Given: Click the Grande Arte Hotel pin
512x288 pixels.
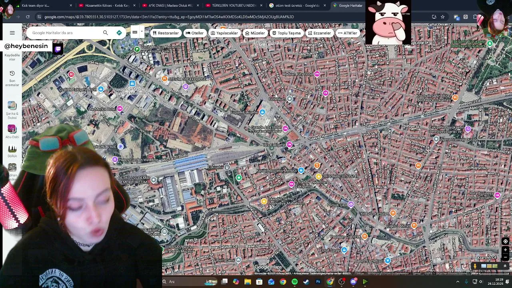Looking at the screenshot, I should click(x=285, y=129).
